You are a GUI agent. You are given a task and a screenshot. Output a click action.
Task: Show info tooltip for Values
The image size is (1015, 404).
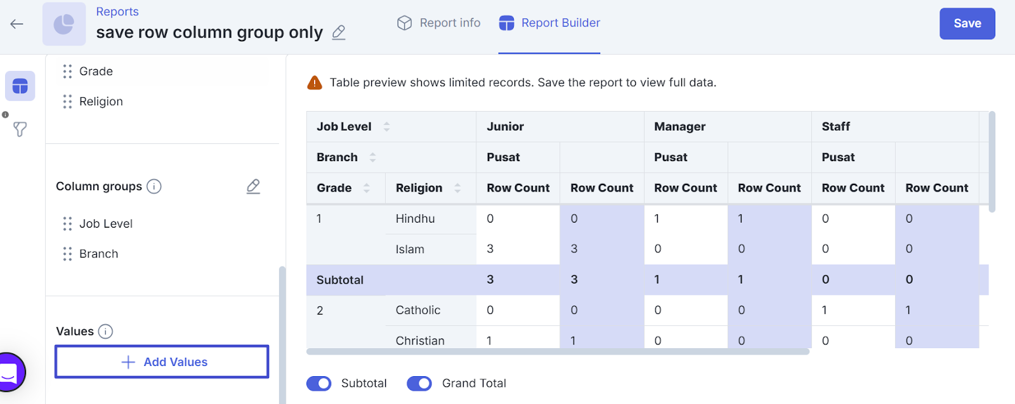[106, 331]
